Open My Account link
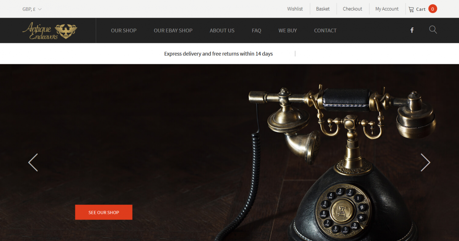 pyautogui.click(x=387, y=9)
